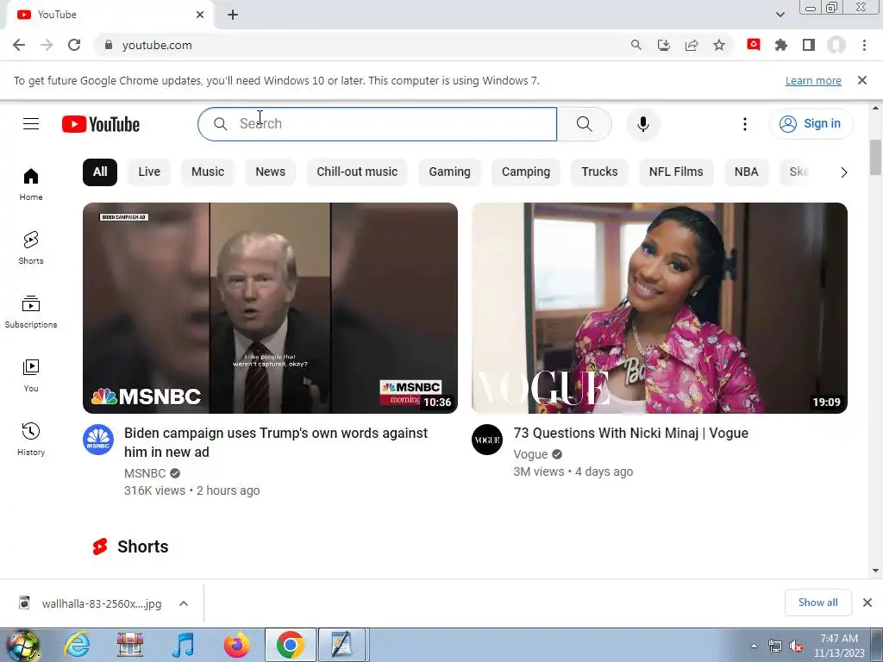Open the wallhalla jpg download item
The height and width of the screenshot is (662, 883).
pos(102,603)
